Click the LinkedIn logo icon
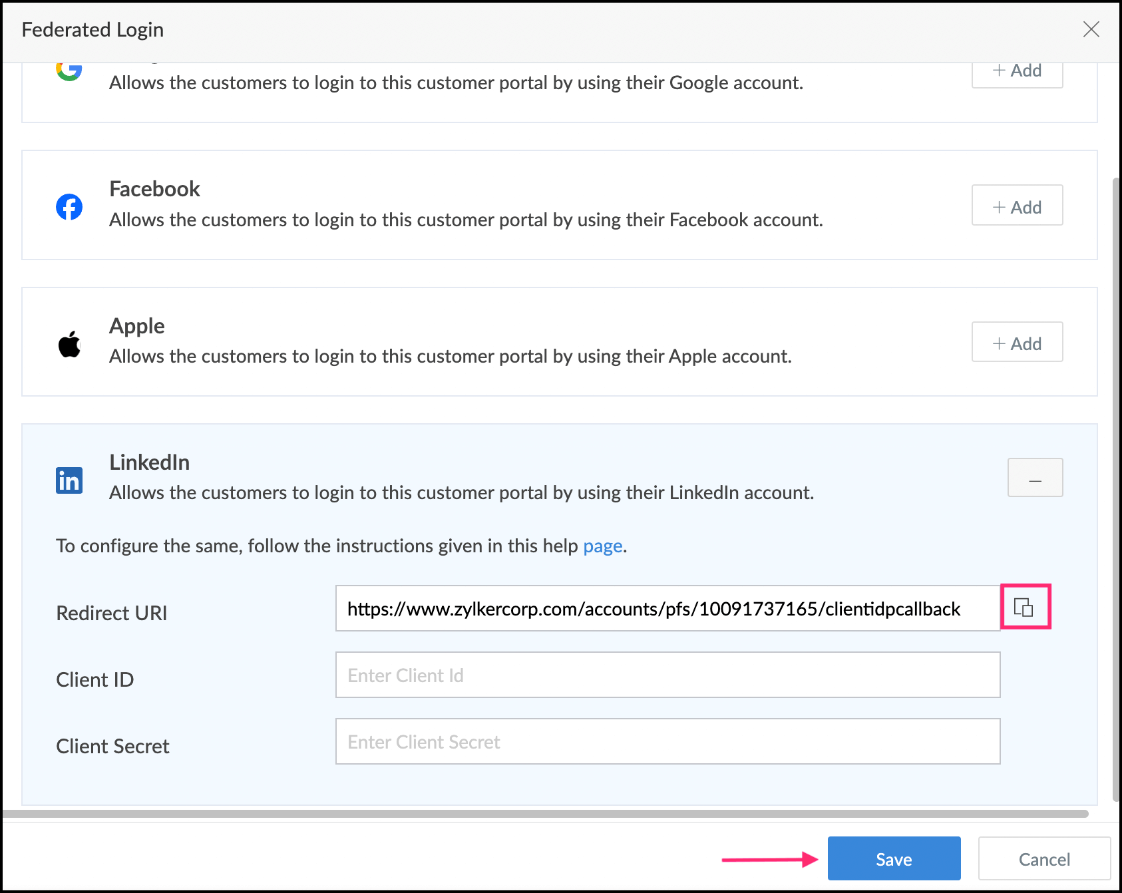Viewport: 1122px width, 893px height. click(x=69, y=480)
